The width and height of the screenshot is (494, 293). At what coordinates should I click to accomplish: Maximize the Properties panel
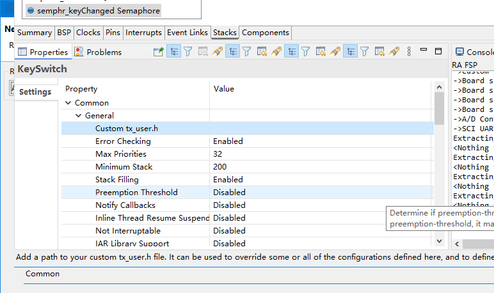(x=438, y=51)
